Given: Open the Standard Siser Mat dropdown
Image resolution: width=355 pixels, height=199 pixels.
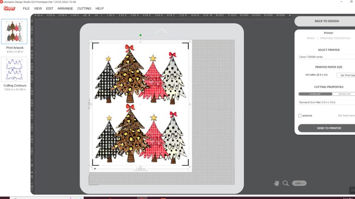Looking at the screenshot, I should pyautogui.click(x=326, y=102).
